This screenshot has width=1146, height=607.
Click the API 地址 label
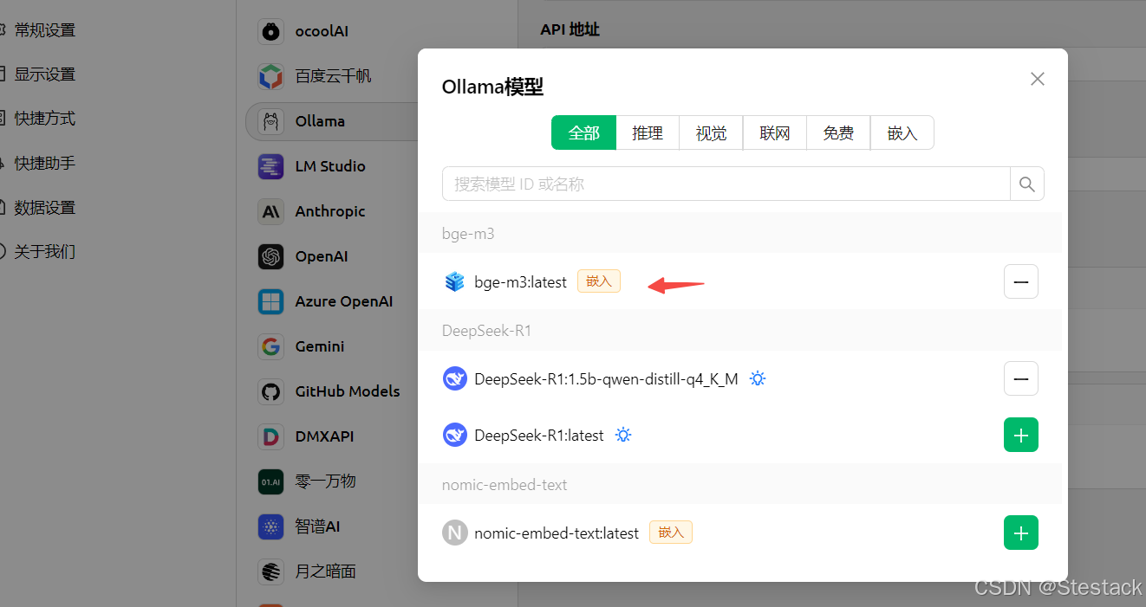click(x=570, y=29)
